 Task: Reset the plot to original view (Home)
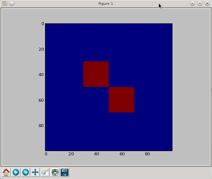point(6,172)
